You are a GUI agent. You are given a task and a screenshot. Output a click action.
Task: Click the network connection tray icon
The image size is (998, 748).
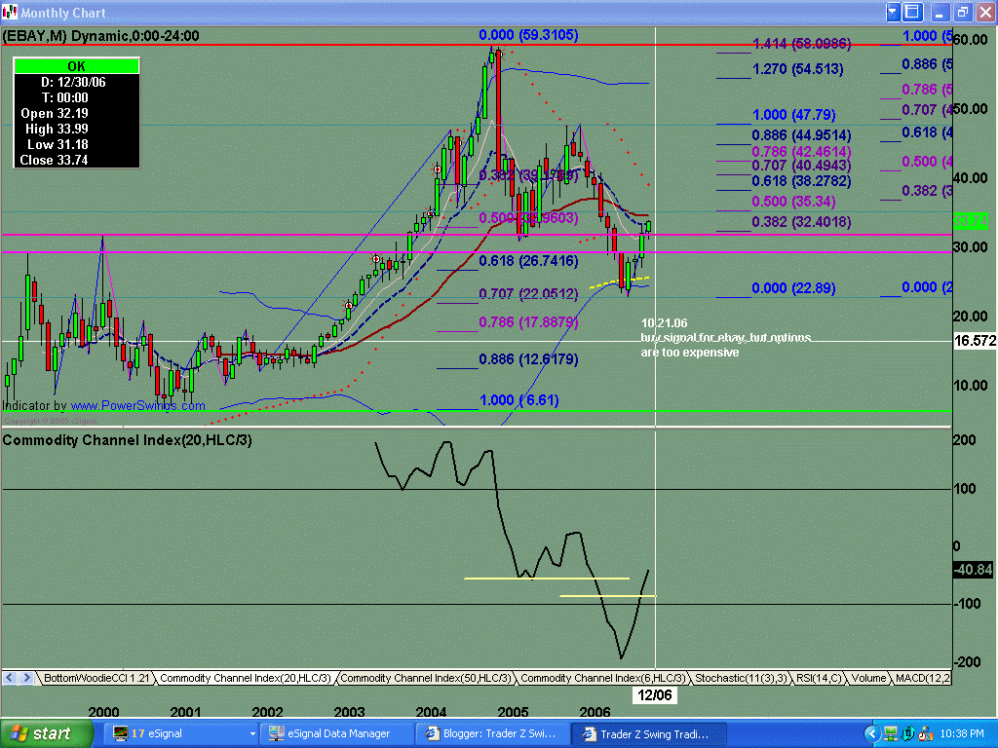tap(891, 734)
